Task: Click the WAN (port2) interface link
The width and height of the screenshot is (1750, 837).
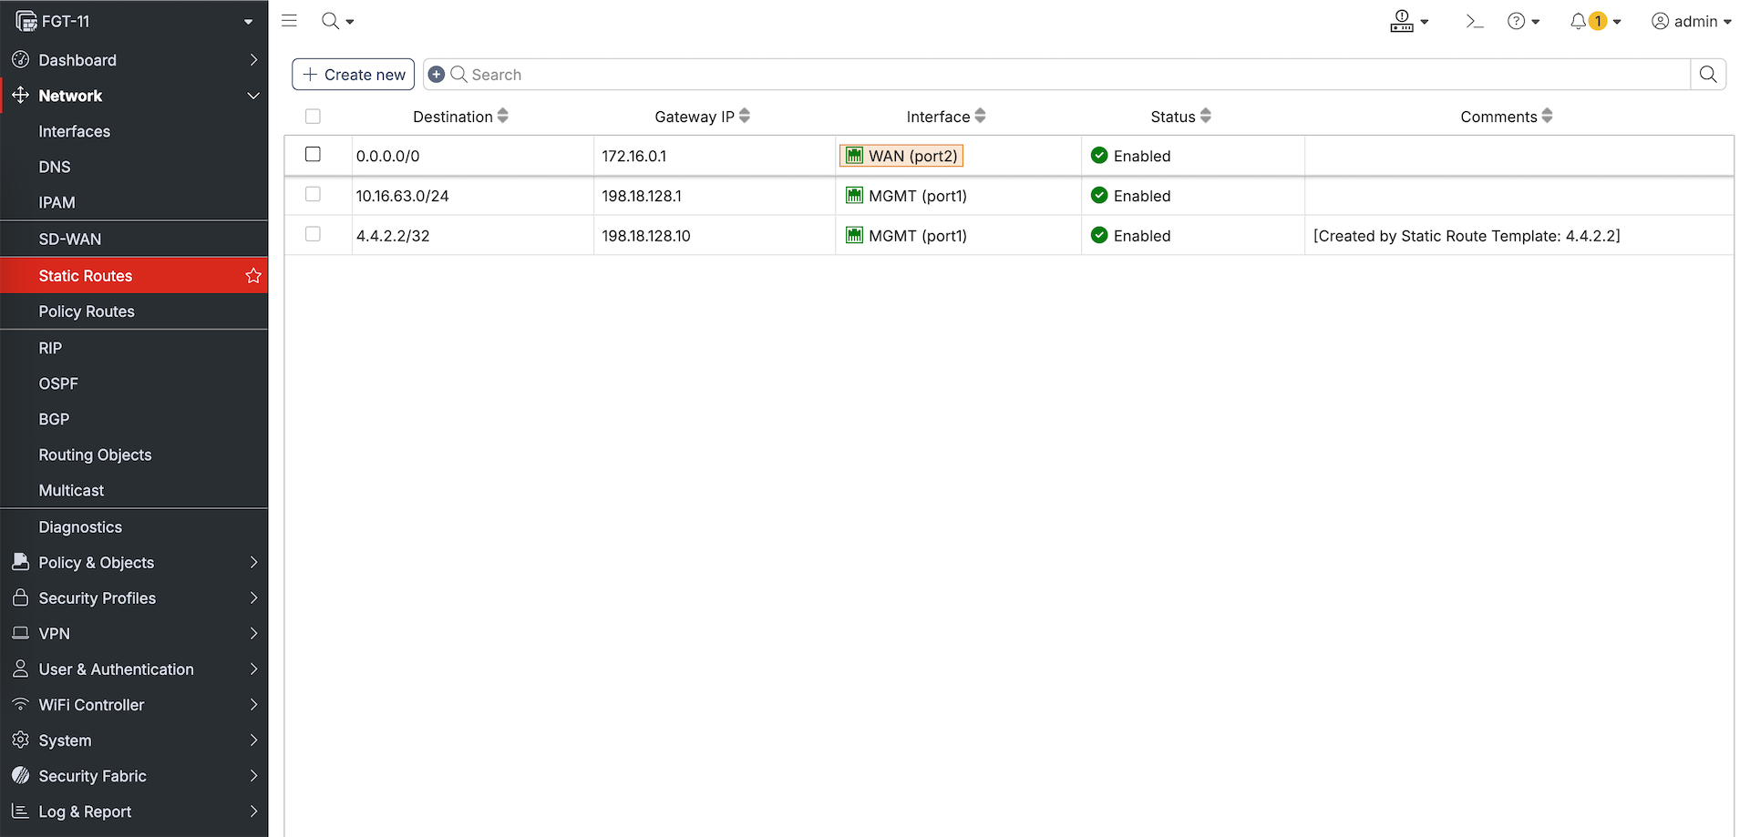Action: 902,156
